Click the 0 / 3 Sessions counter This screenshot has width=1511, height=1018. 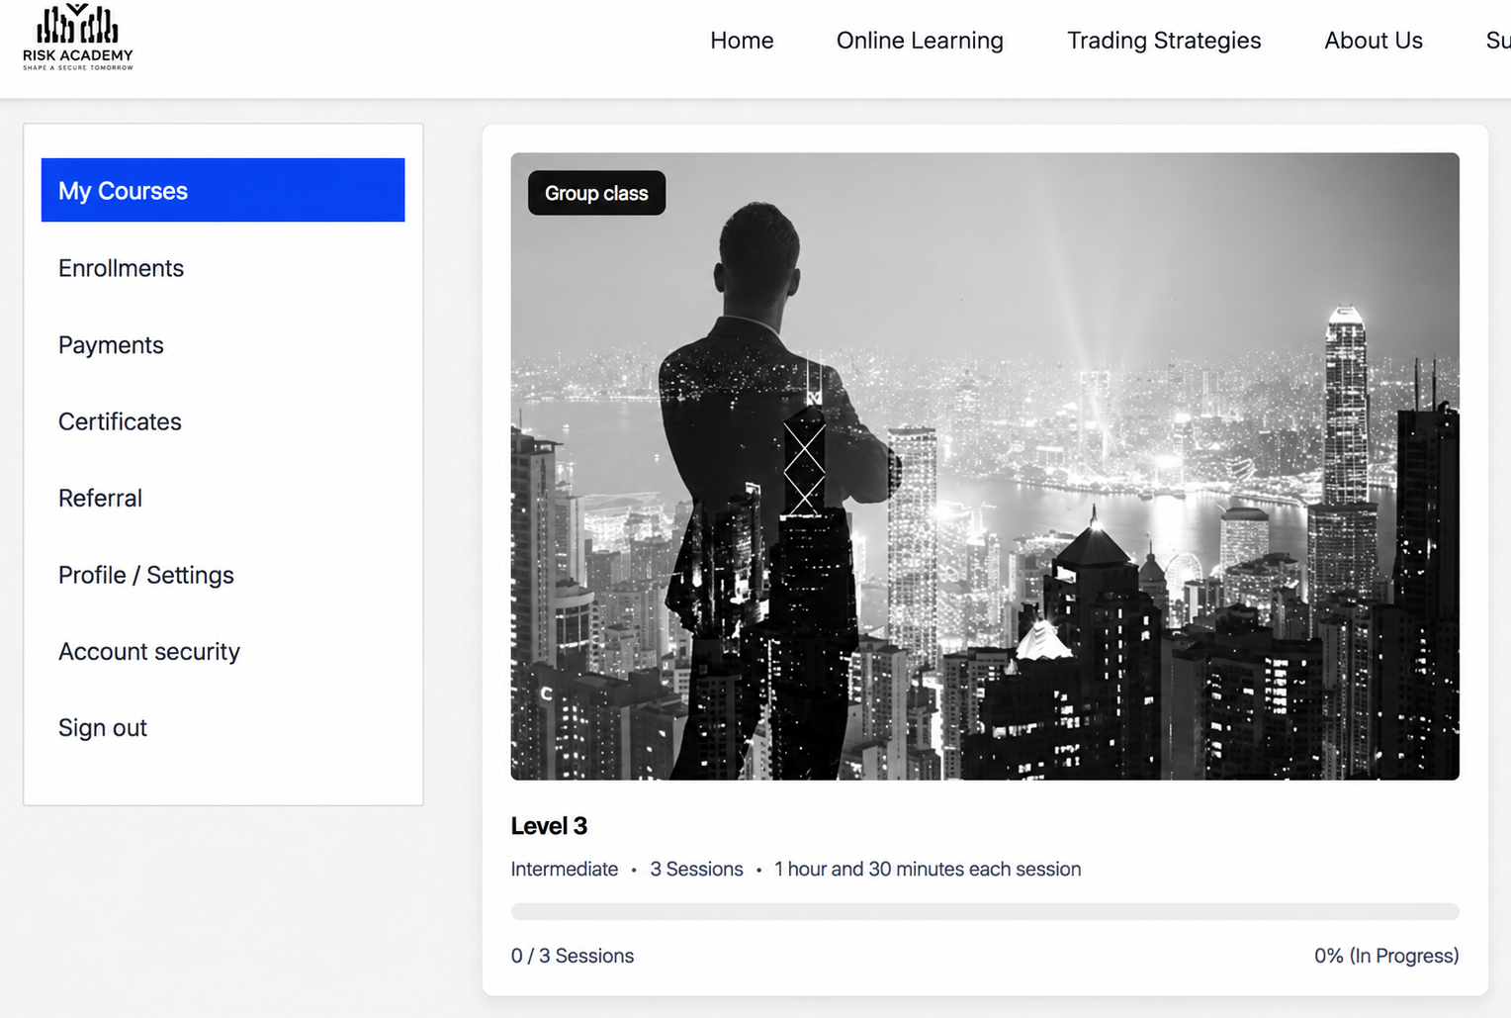click(x=573, y=956)
